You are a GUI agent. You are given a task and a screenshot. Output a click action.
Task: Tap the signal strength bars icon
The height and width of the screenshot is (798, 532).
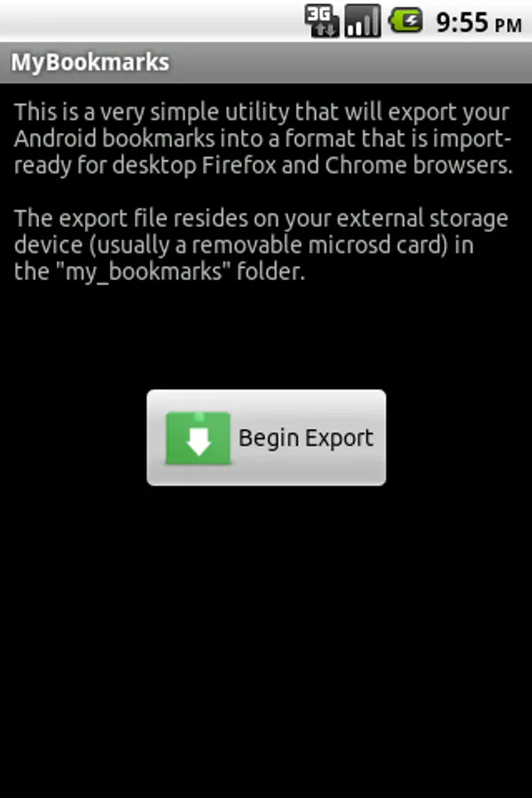[x=363, y=21]
